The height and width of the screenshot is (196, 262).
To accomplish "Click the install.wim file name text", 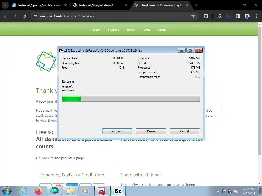I will [68, 90].
